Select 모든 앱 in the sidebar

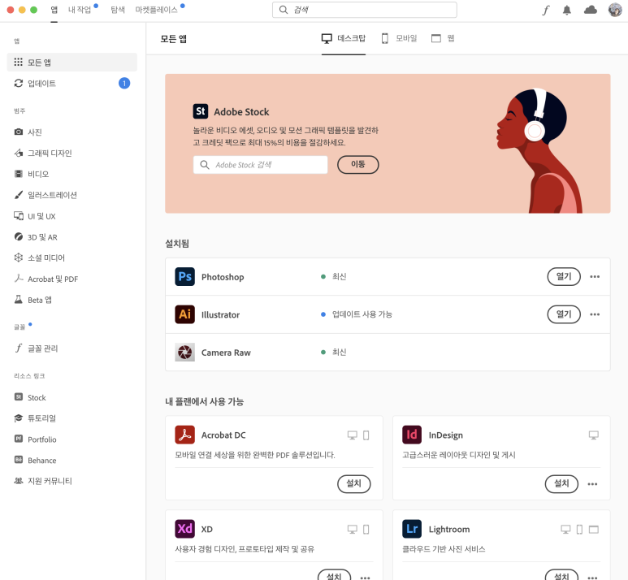click(72, 62)
